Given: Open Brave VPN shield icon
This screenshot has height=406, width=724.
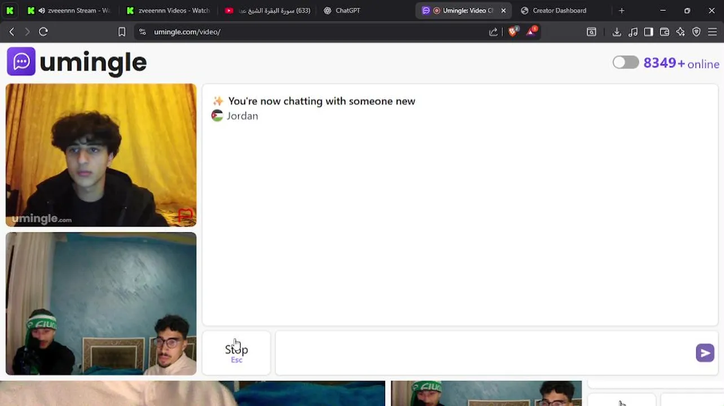Looking at the screenshot, I should tap(696, 32).
